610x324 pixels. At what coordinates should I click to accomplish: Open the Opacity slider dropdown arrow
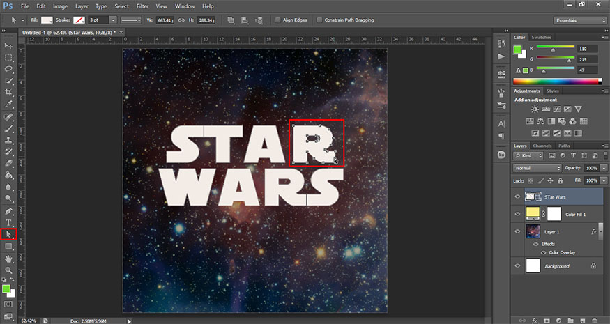[x=604, y=168]
